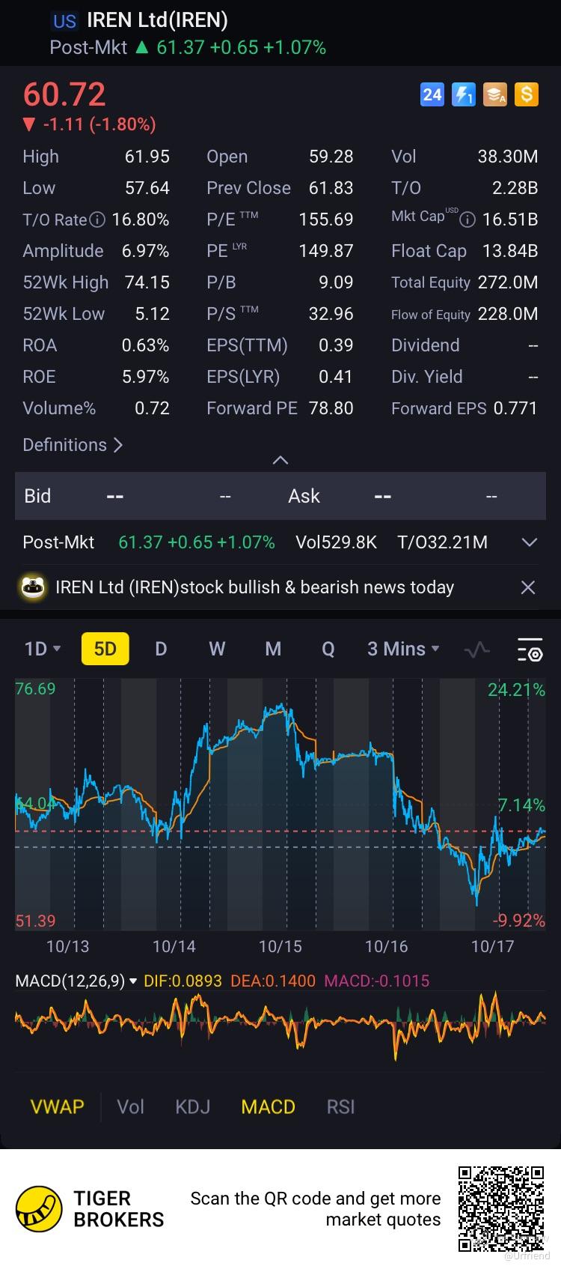
Task: Toggle the RSI indicator
Action: coord(340,1106)
